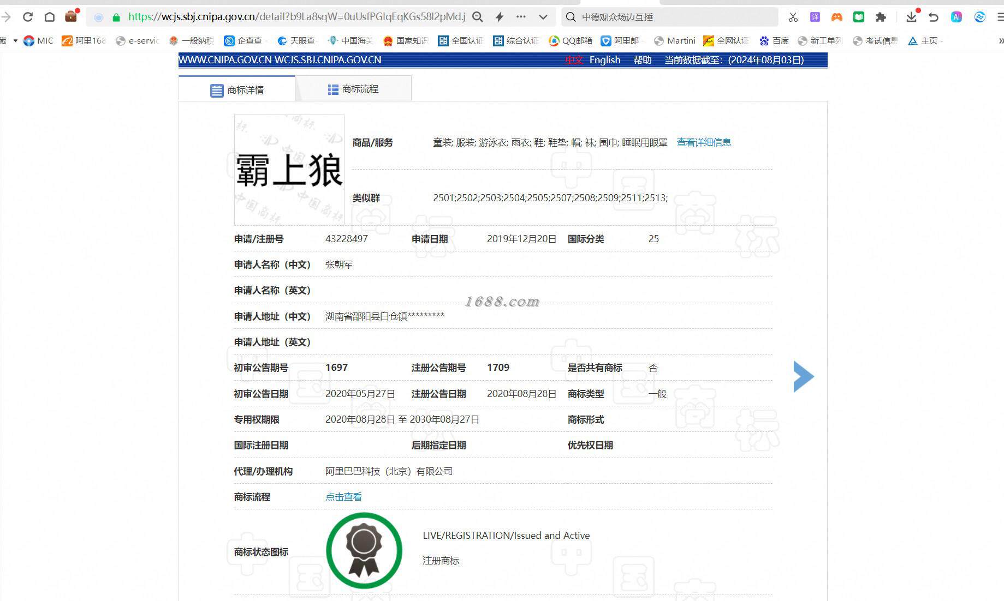Viewport: 1004px width, 601px height.
Task: Open the 企查查 bookmark
Action: click(x=244, y=41)
